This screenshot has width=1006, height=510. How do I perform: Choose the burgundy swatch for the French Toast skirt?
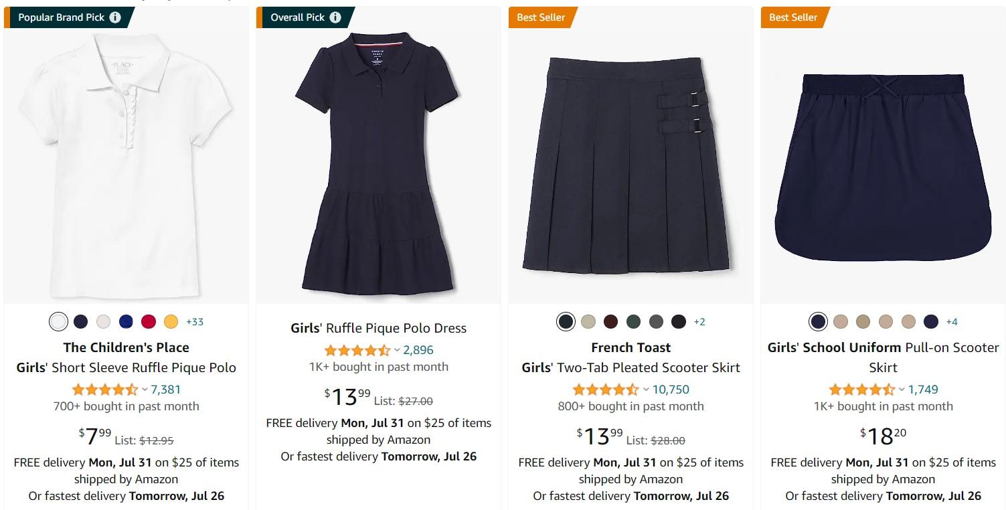[x=610, y=322]
